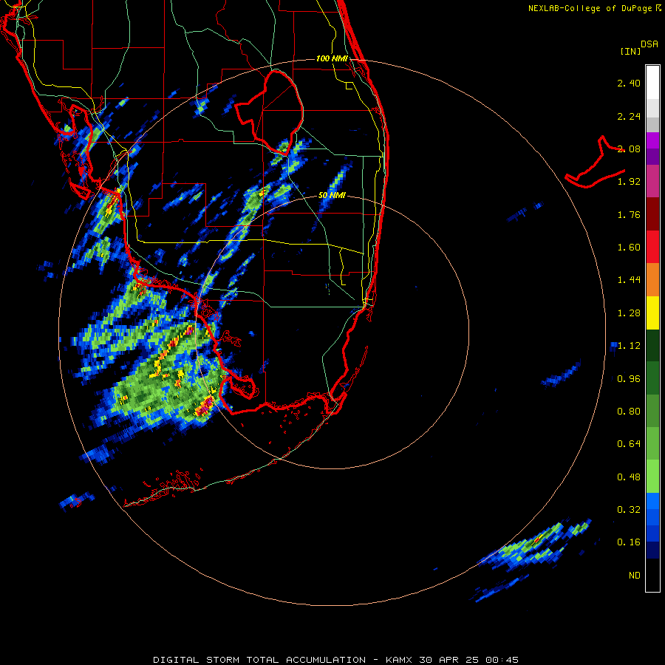Pick the yellow legend swatch
Image resolution: width=665 pixels, height=665 pixels.
652,313
